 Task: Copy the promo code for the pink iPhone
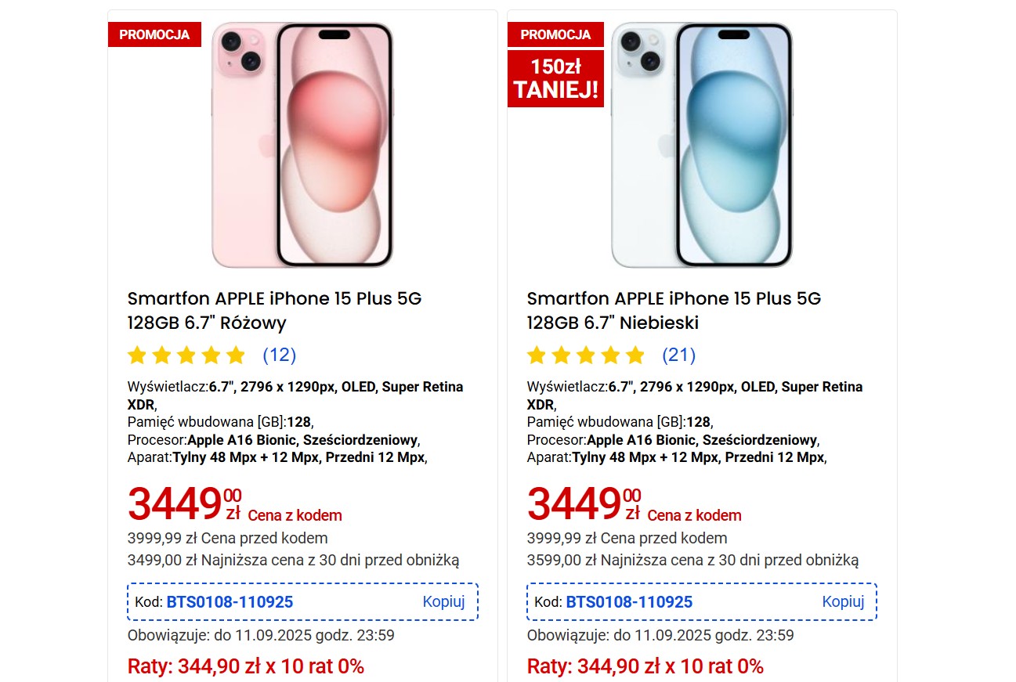[x=443, y=601]
